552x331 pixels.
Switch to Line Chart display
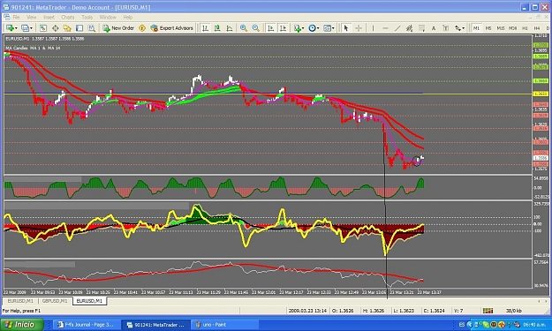(x=230, y=27)
